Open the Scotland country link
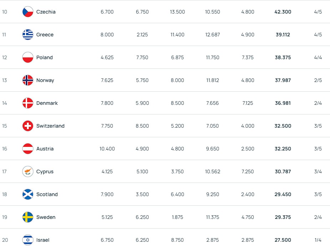 [47, 194]
